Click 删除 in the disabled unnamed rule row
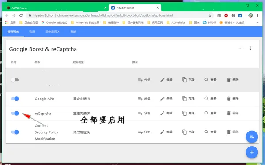This screenshot has width=265, height=165. [233, 80]
